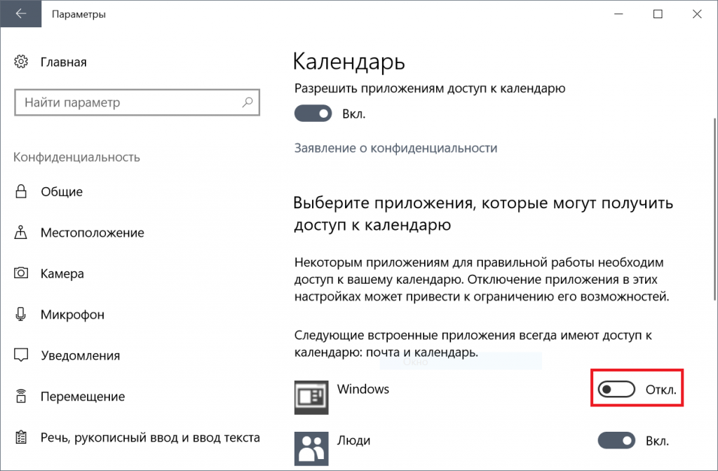This screenshot has height=471, width=718.
Task: Open the Местоположение privacy section
Action: [93, 233]
